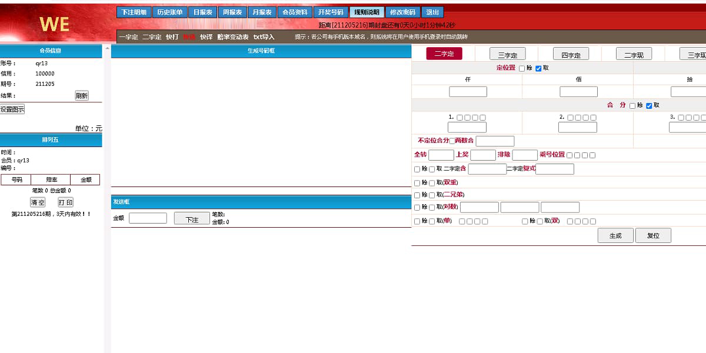Open the 日报表 report tab
The image size is (706, 353).
202,12
